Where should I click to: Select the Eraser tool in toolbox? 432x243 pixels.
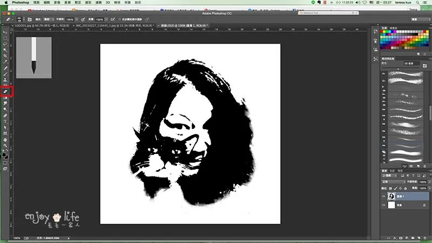5,91
